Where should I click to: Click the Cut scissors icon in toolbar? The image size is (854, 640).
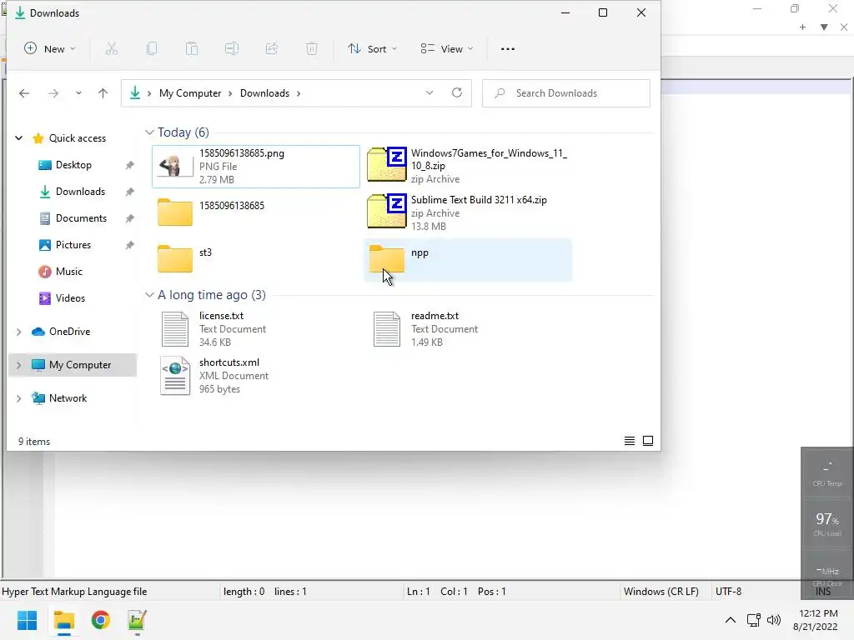click(112, 49)
